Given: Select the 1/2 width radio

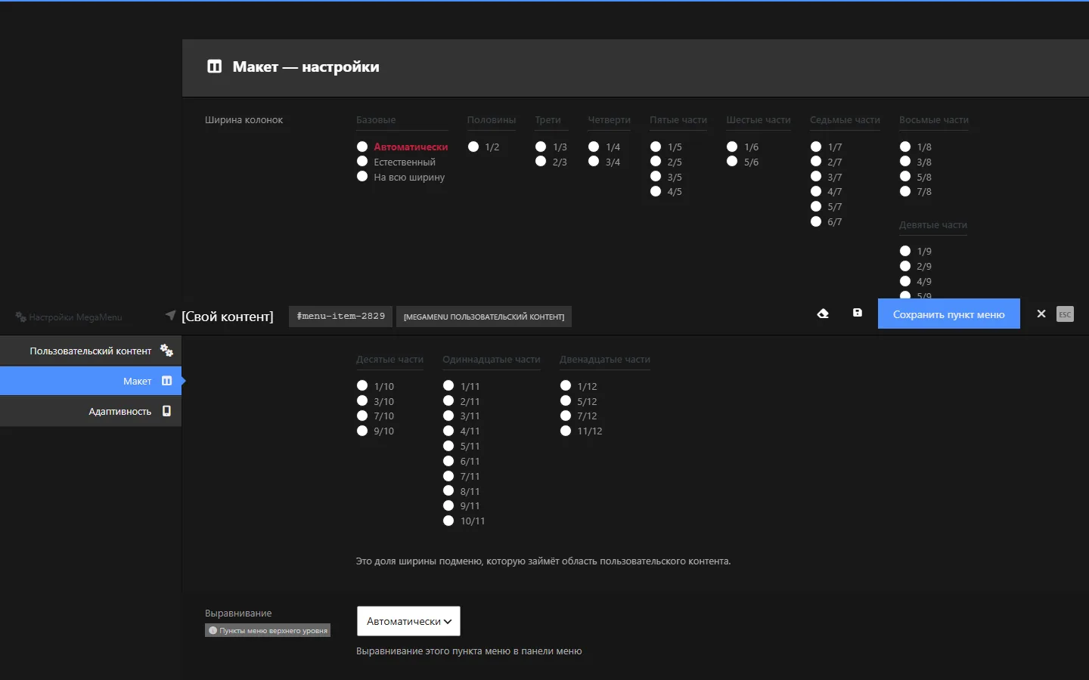Looking at the screenshot, I should tap(473, 147).
